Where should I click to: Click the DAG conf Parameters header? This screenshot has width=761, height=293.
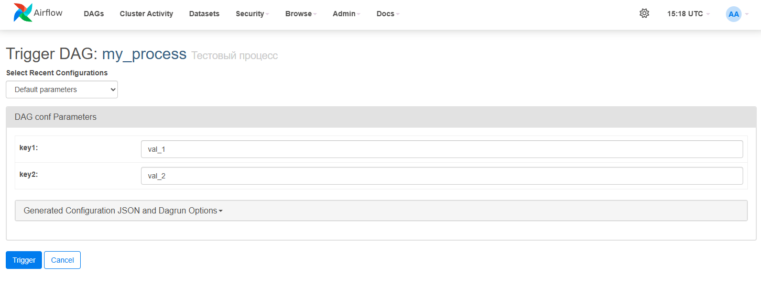tap(56, 117)
